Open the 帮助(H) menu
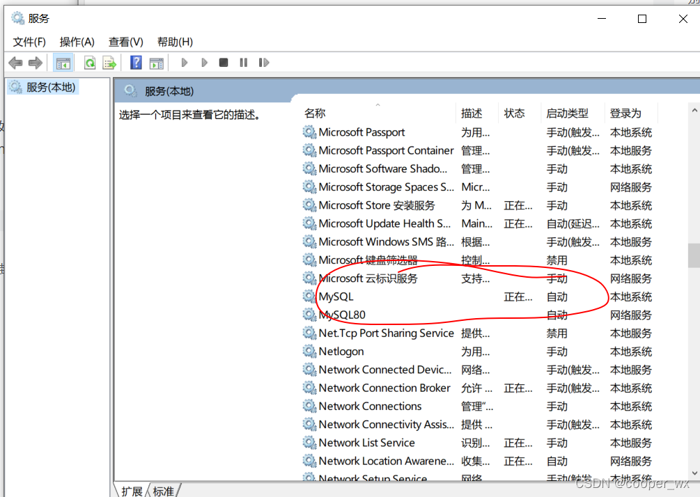This screenshot has height=497, width=700. 175,42
